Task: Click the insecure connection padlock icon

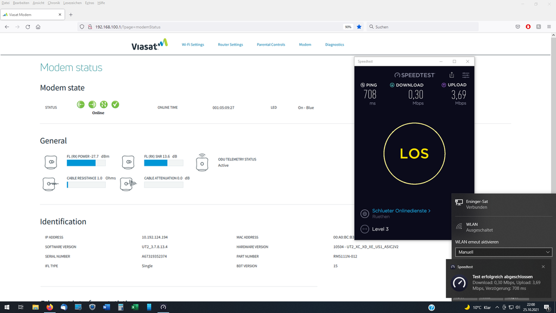Action: click(x=90, y=27)
